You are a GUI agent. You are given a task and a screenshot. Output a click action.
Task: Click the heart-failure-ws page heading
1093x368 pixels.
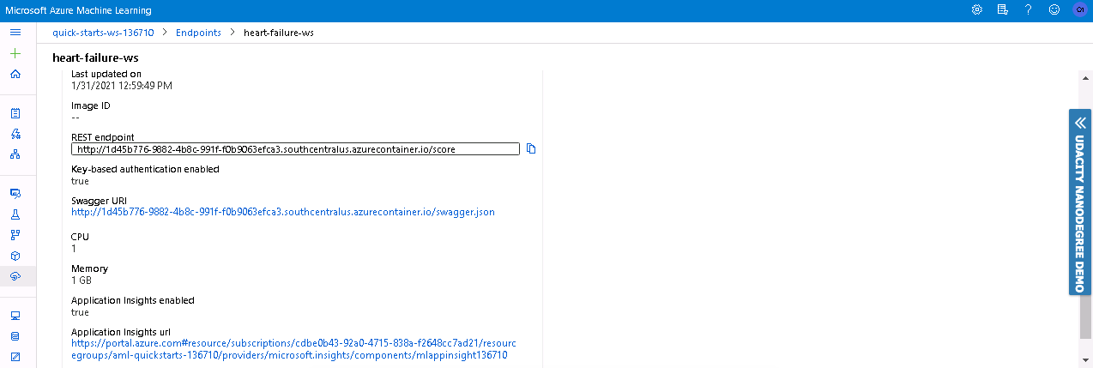pyautogui.click(x=95, y=57)
